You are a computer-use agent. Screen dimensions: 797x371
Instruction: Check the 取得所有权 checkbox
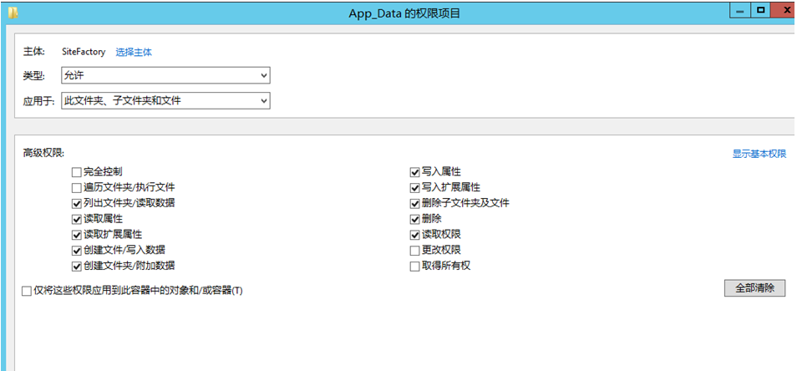tap(414, 267)
